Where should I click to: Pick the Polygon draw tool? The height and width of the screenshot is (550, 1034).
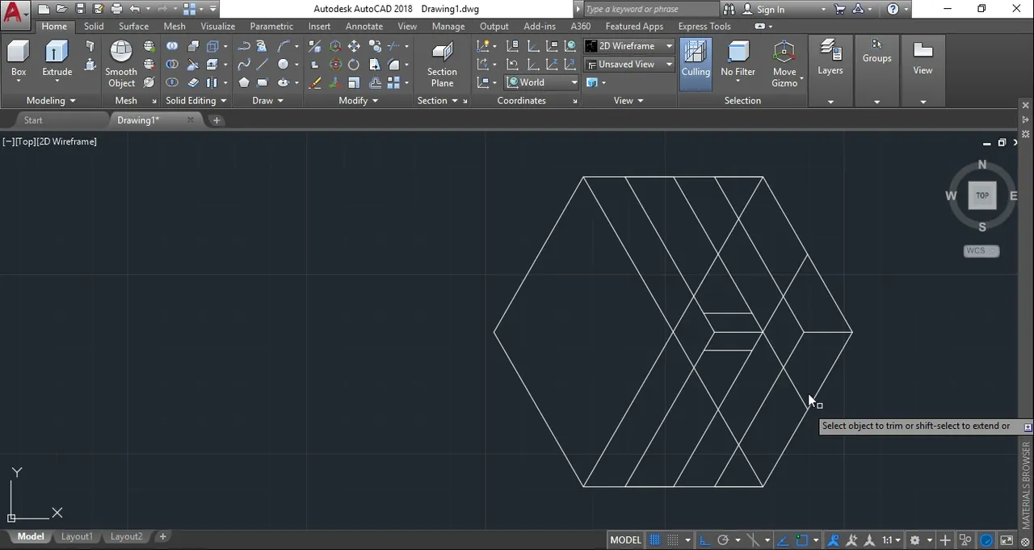(x=244, y=82)
